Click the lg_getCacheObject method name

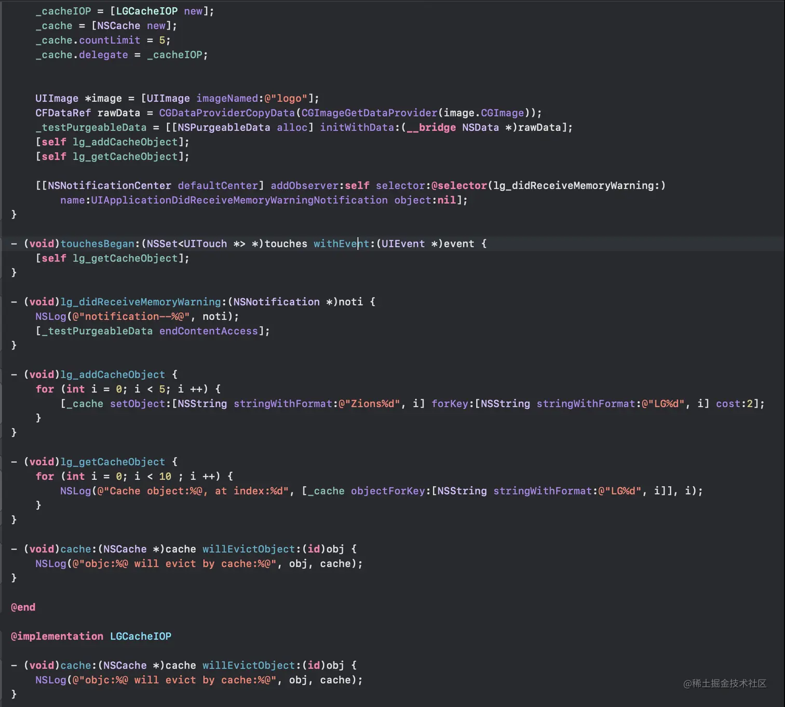point(113,461)
